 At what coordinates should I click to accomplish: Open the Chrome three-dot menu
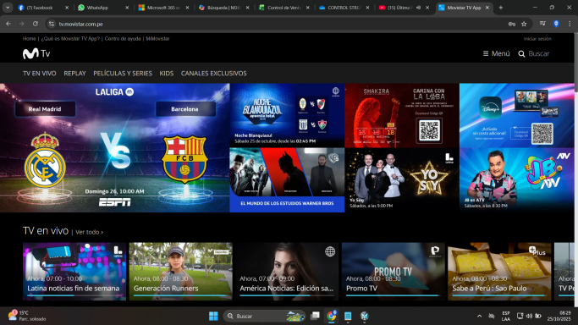click(x=570, y=24)
